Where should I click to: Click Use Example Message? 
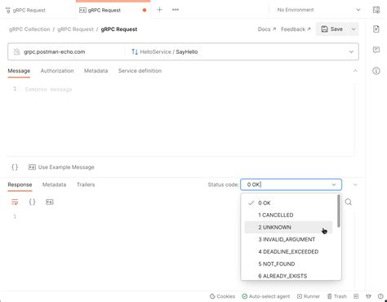point(61,167)
